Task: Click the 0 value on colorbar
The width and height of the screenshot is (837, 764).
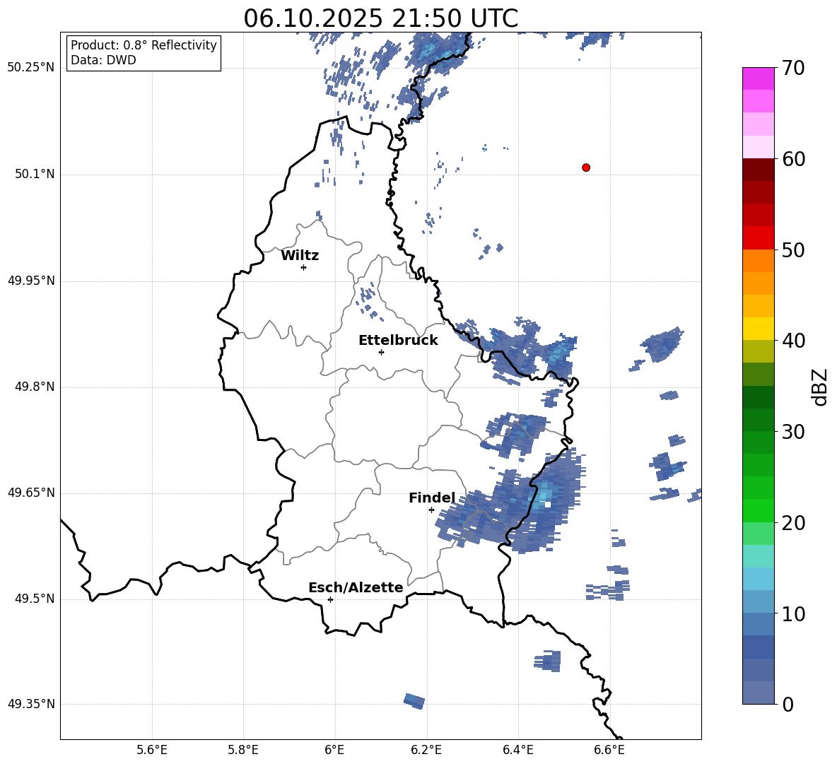Action: [x=788, y=705]
